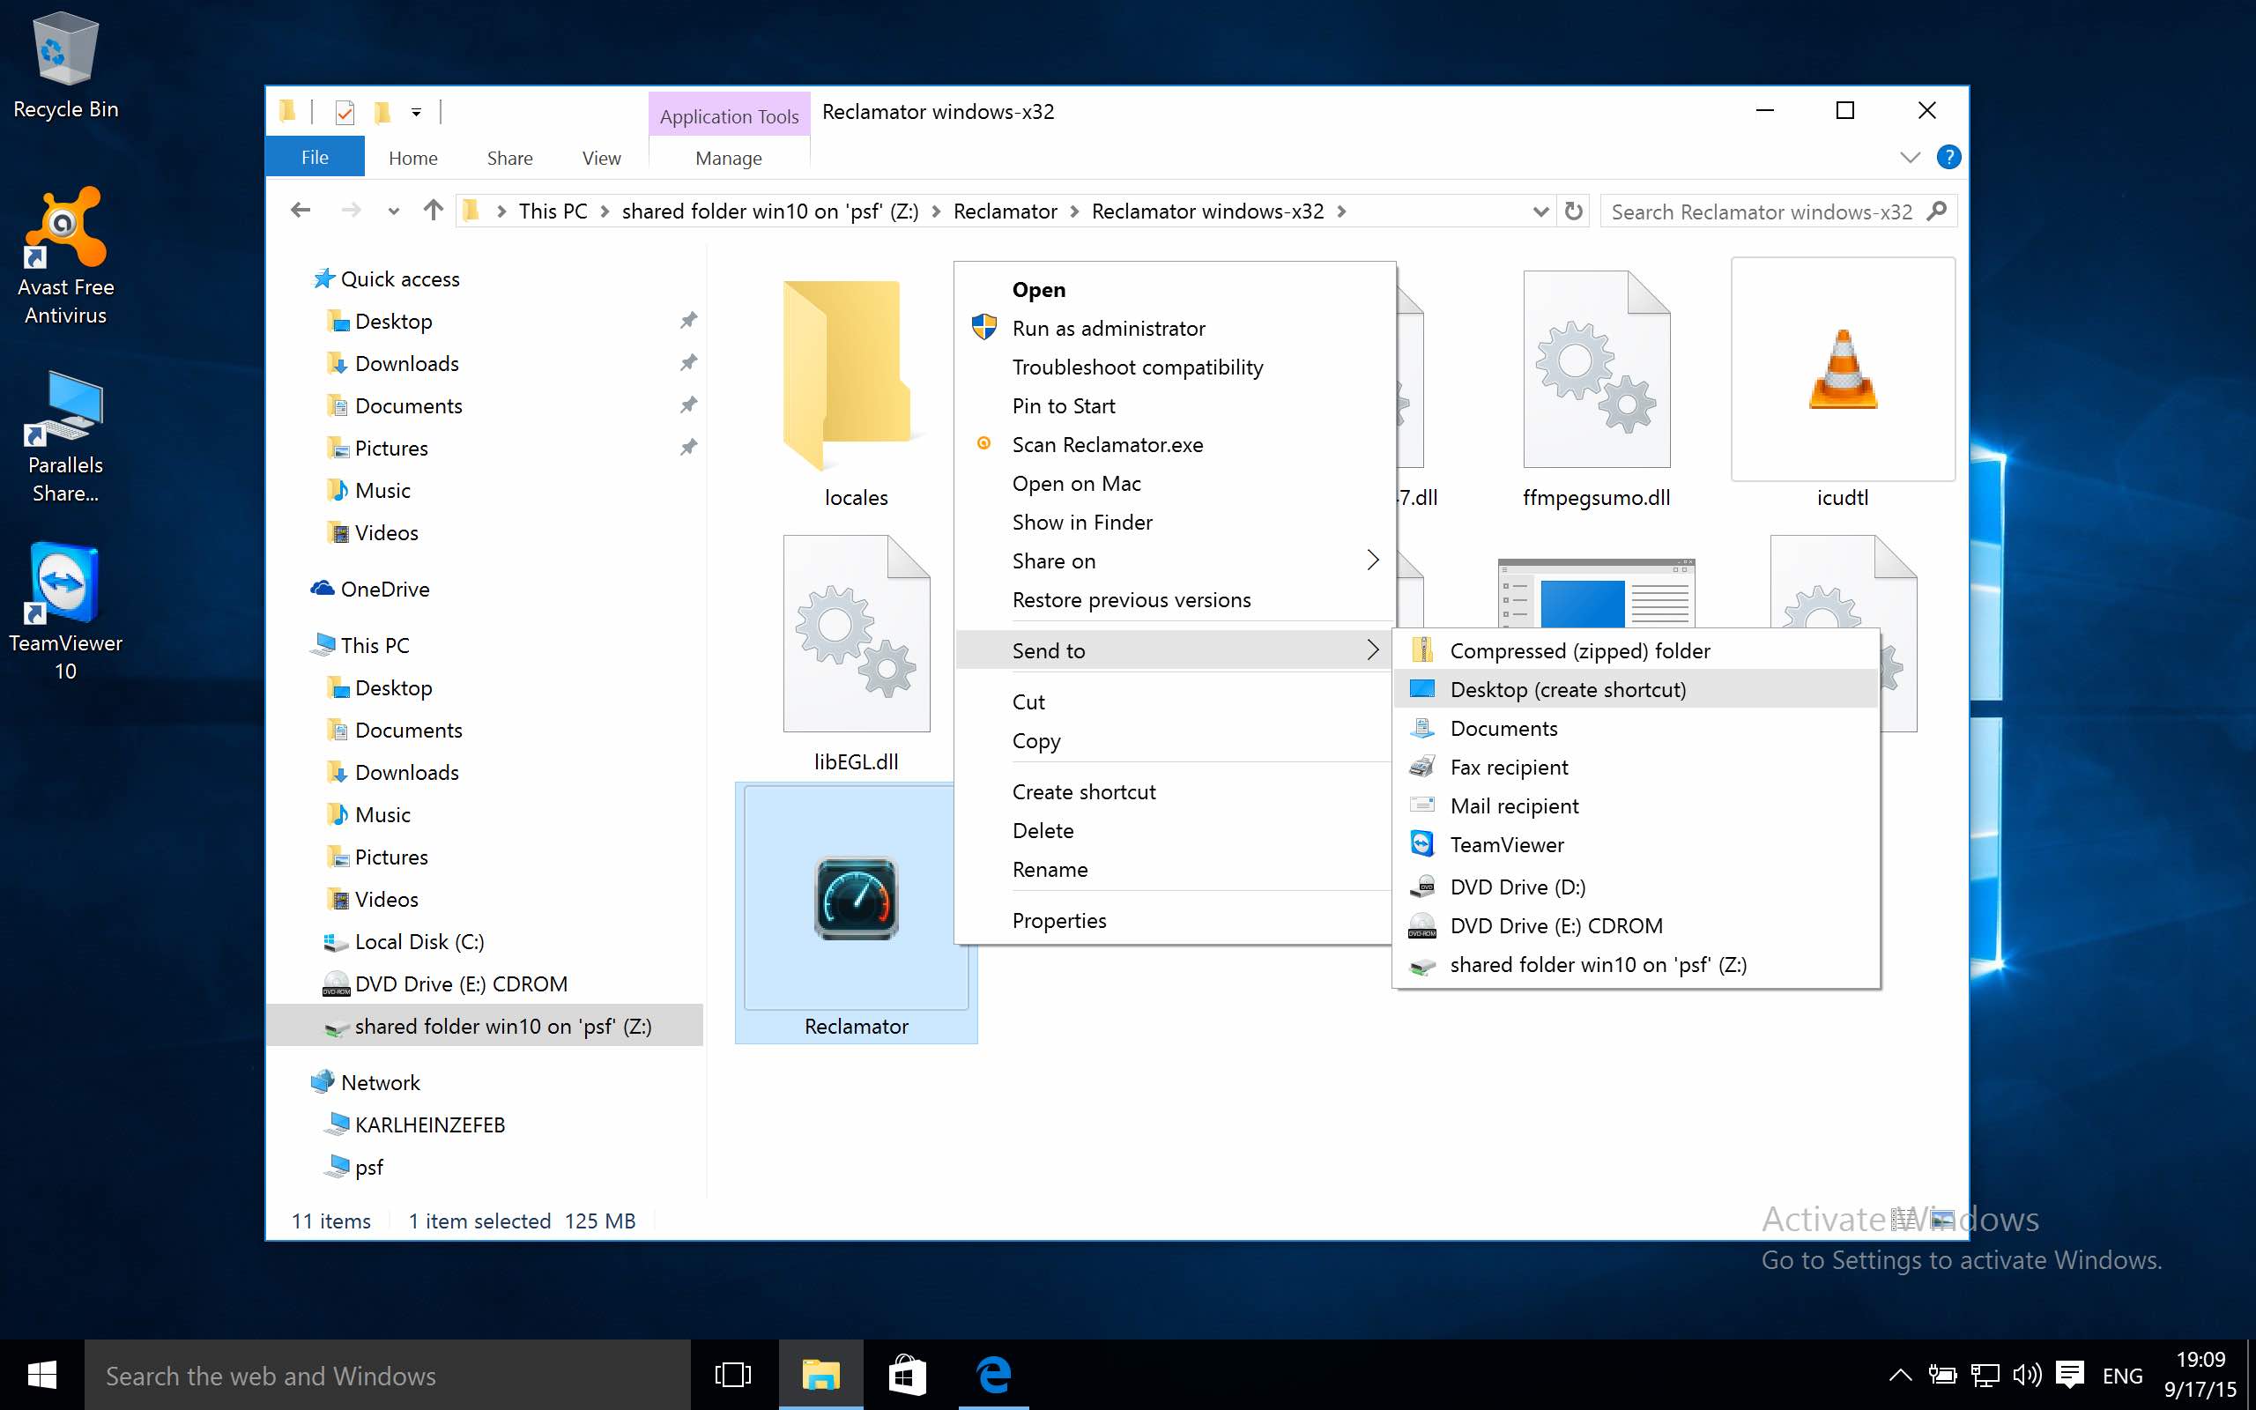
Task: Refresh the current folder view
Action: 1574,211
